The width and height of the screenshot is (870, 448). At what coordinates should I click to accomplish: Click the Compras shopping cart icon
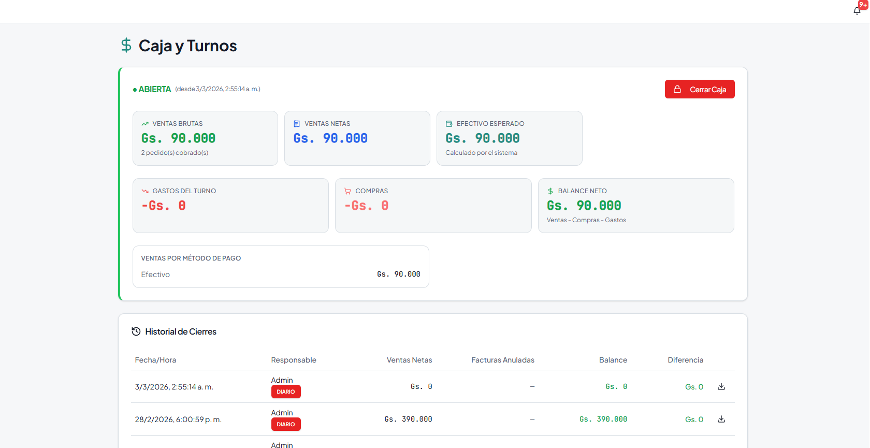point(347,191)
